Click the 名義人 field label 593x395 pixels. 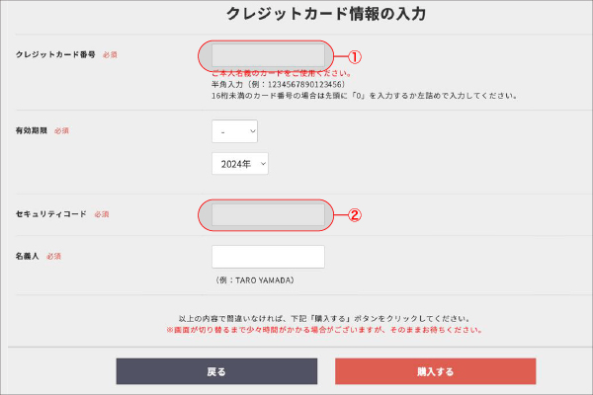(x=28, y=257)
